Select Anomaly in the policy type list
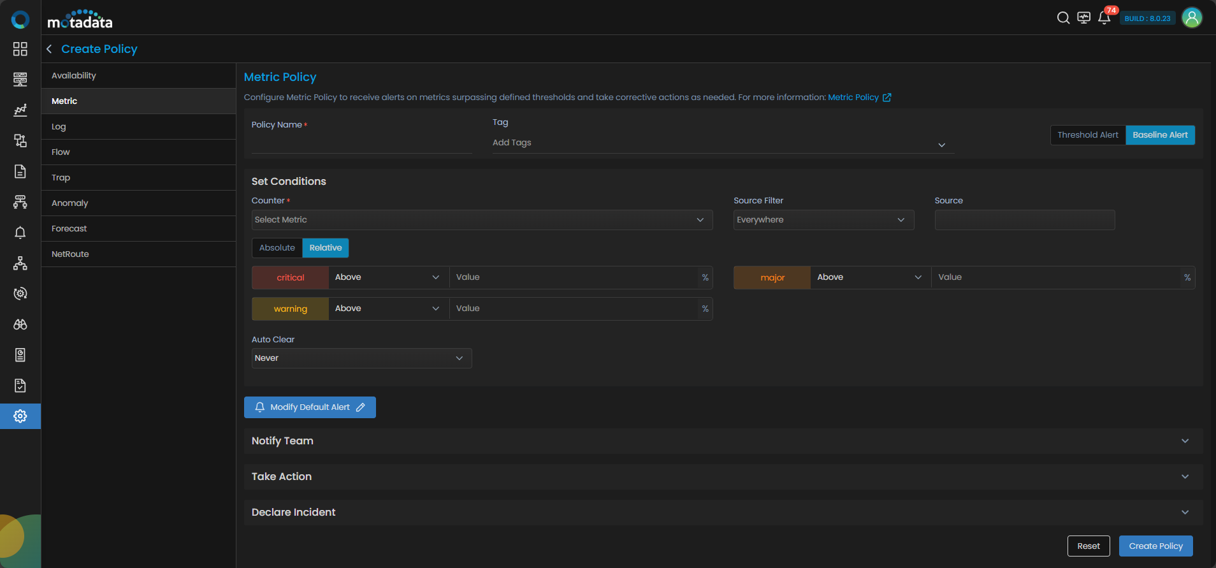The height and width of the screenshot is (568, 1216). click(70, 203)
